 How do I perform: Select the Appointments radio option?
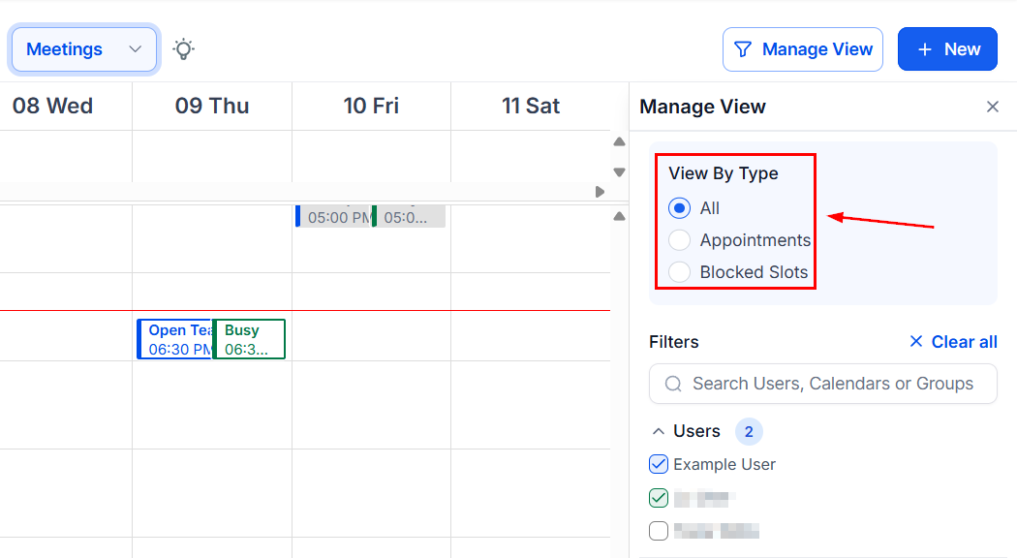679,240
